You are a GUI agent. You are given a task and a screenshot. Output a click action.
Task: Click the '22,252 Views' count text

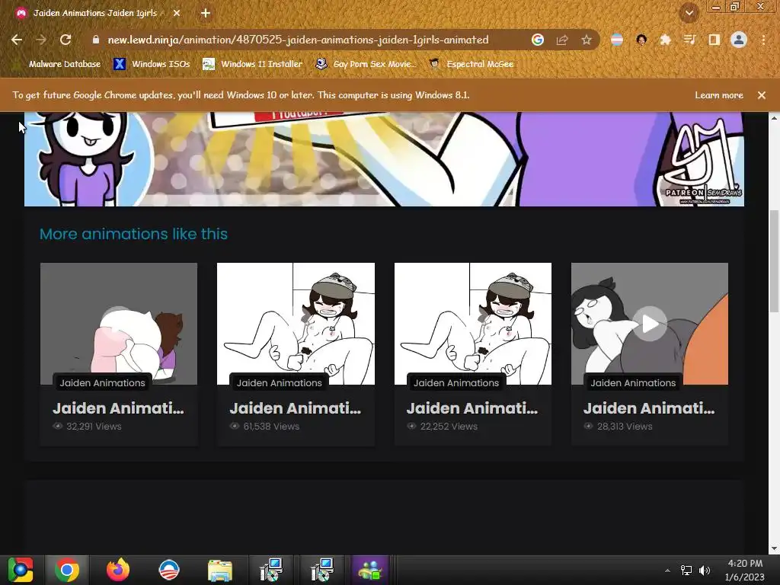(449, 427)
